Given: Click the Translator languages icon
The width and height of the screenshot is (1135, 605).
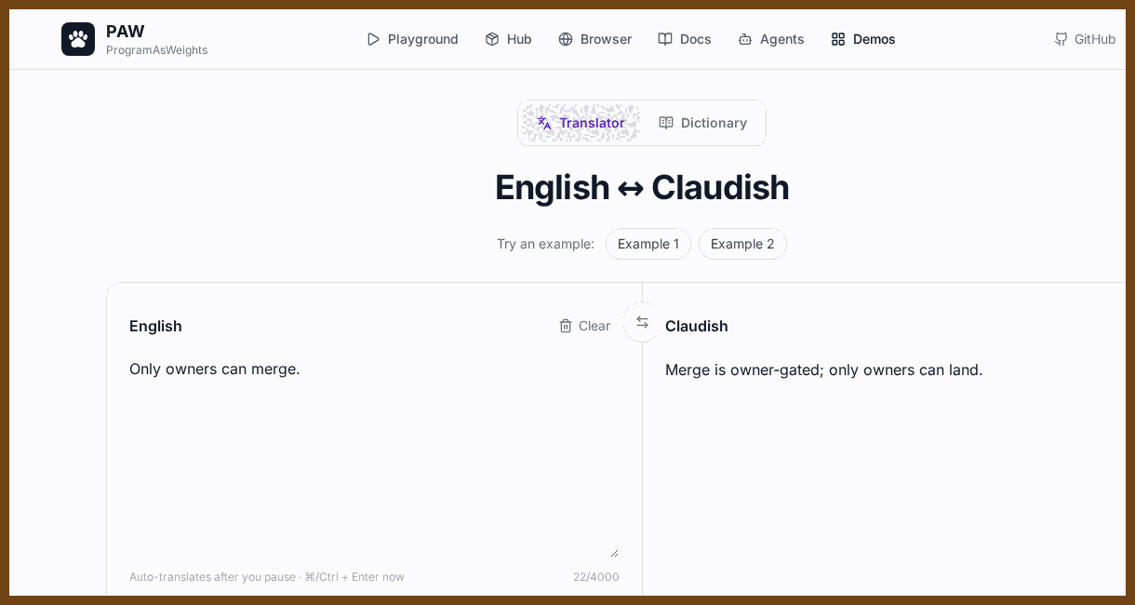Looking at the screenshot, I should click(544, 123).
